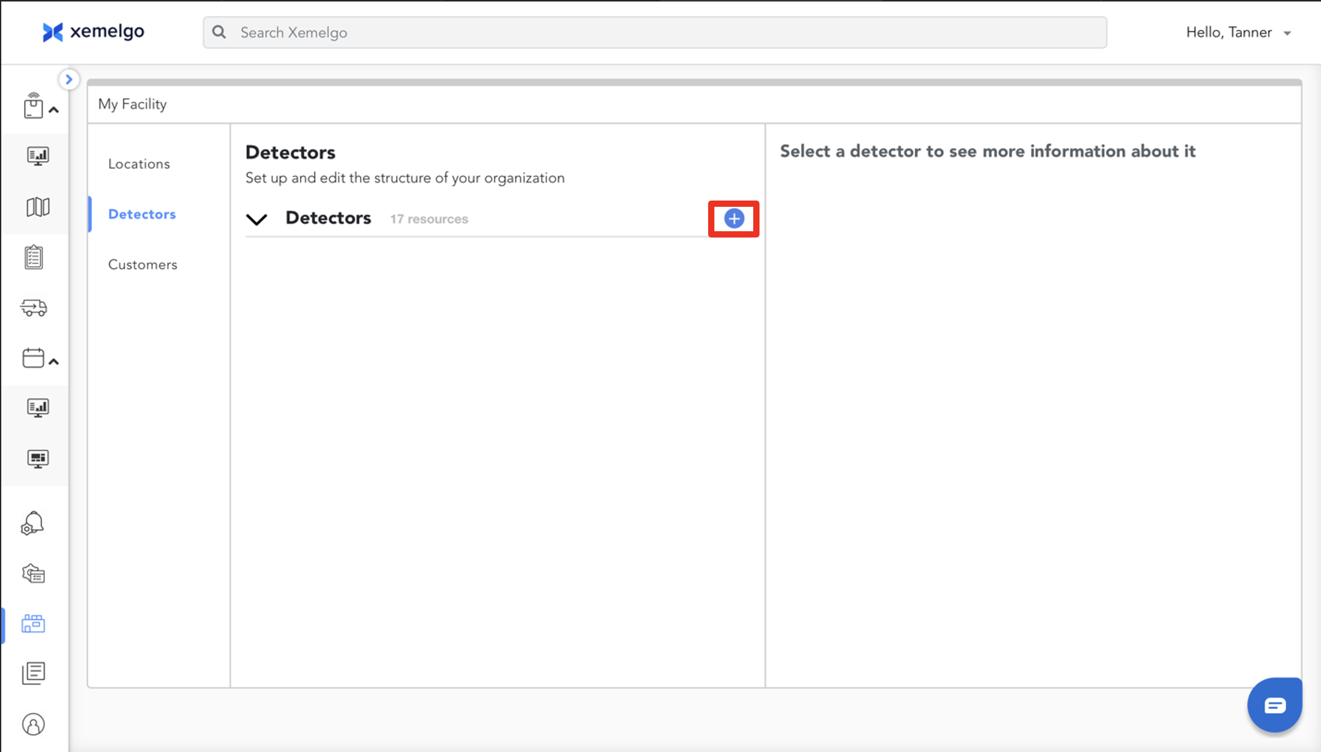Click the search magnifier icon
Viewport: 1321px width, 752px height.
pos(219,33)
